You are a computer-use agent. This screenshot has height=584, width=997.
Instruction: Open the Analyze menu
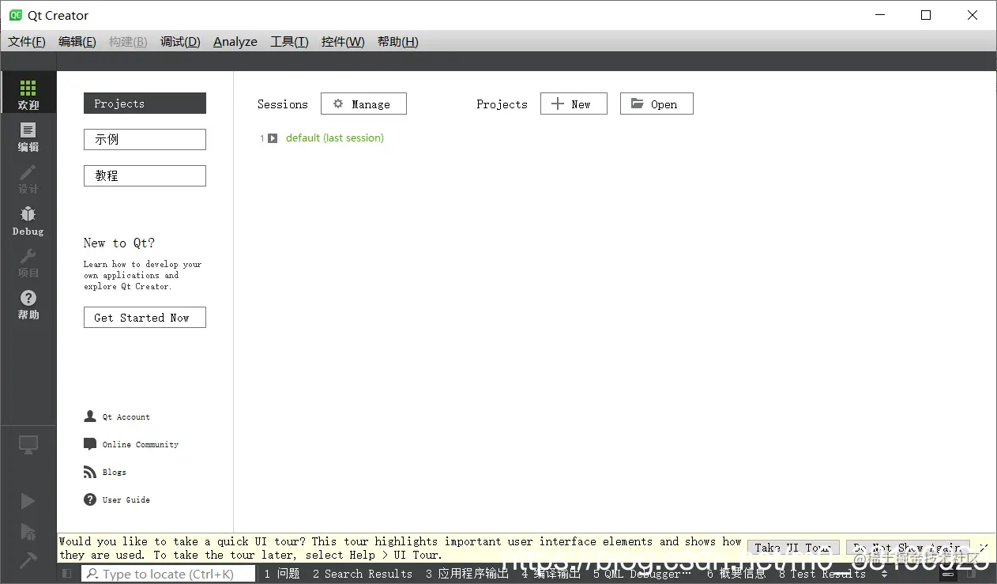[235, 42]
